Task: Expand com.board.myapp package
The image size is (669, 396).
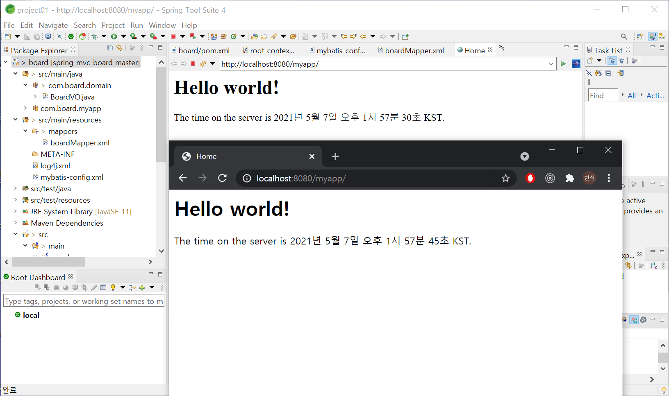Action: 25,108
